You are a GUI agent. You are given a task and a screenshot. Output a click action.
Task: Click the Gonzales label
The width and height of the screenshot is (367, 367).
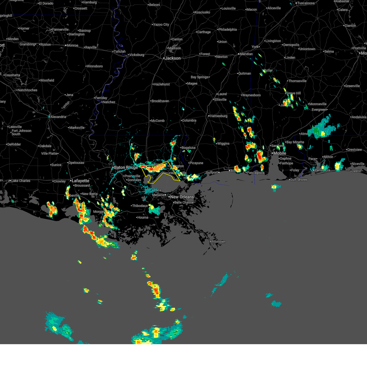(x=134, y=180)
